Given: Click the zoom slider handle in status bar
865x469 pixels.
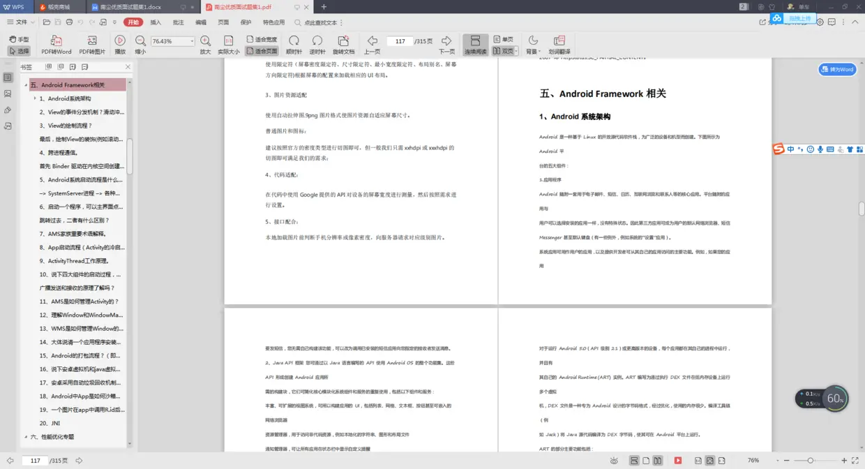Looking at the screenshot, I should point(809,461).
